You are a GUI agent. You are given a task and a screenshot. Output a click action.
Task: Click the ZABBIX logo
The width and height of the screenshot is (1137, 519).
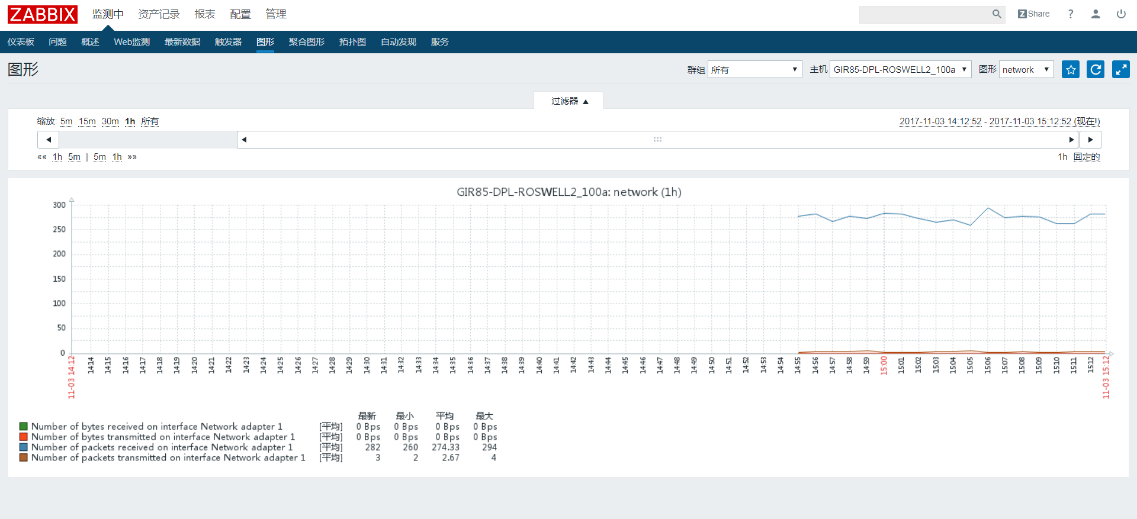[x=43, y=14]
